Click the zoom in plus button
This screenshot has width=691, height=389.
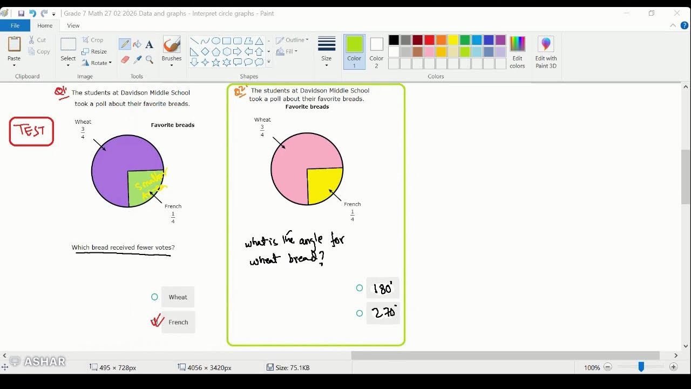[x=673, y=367]
